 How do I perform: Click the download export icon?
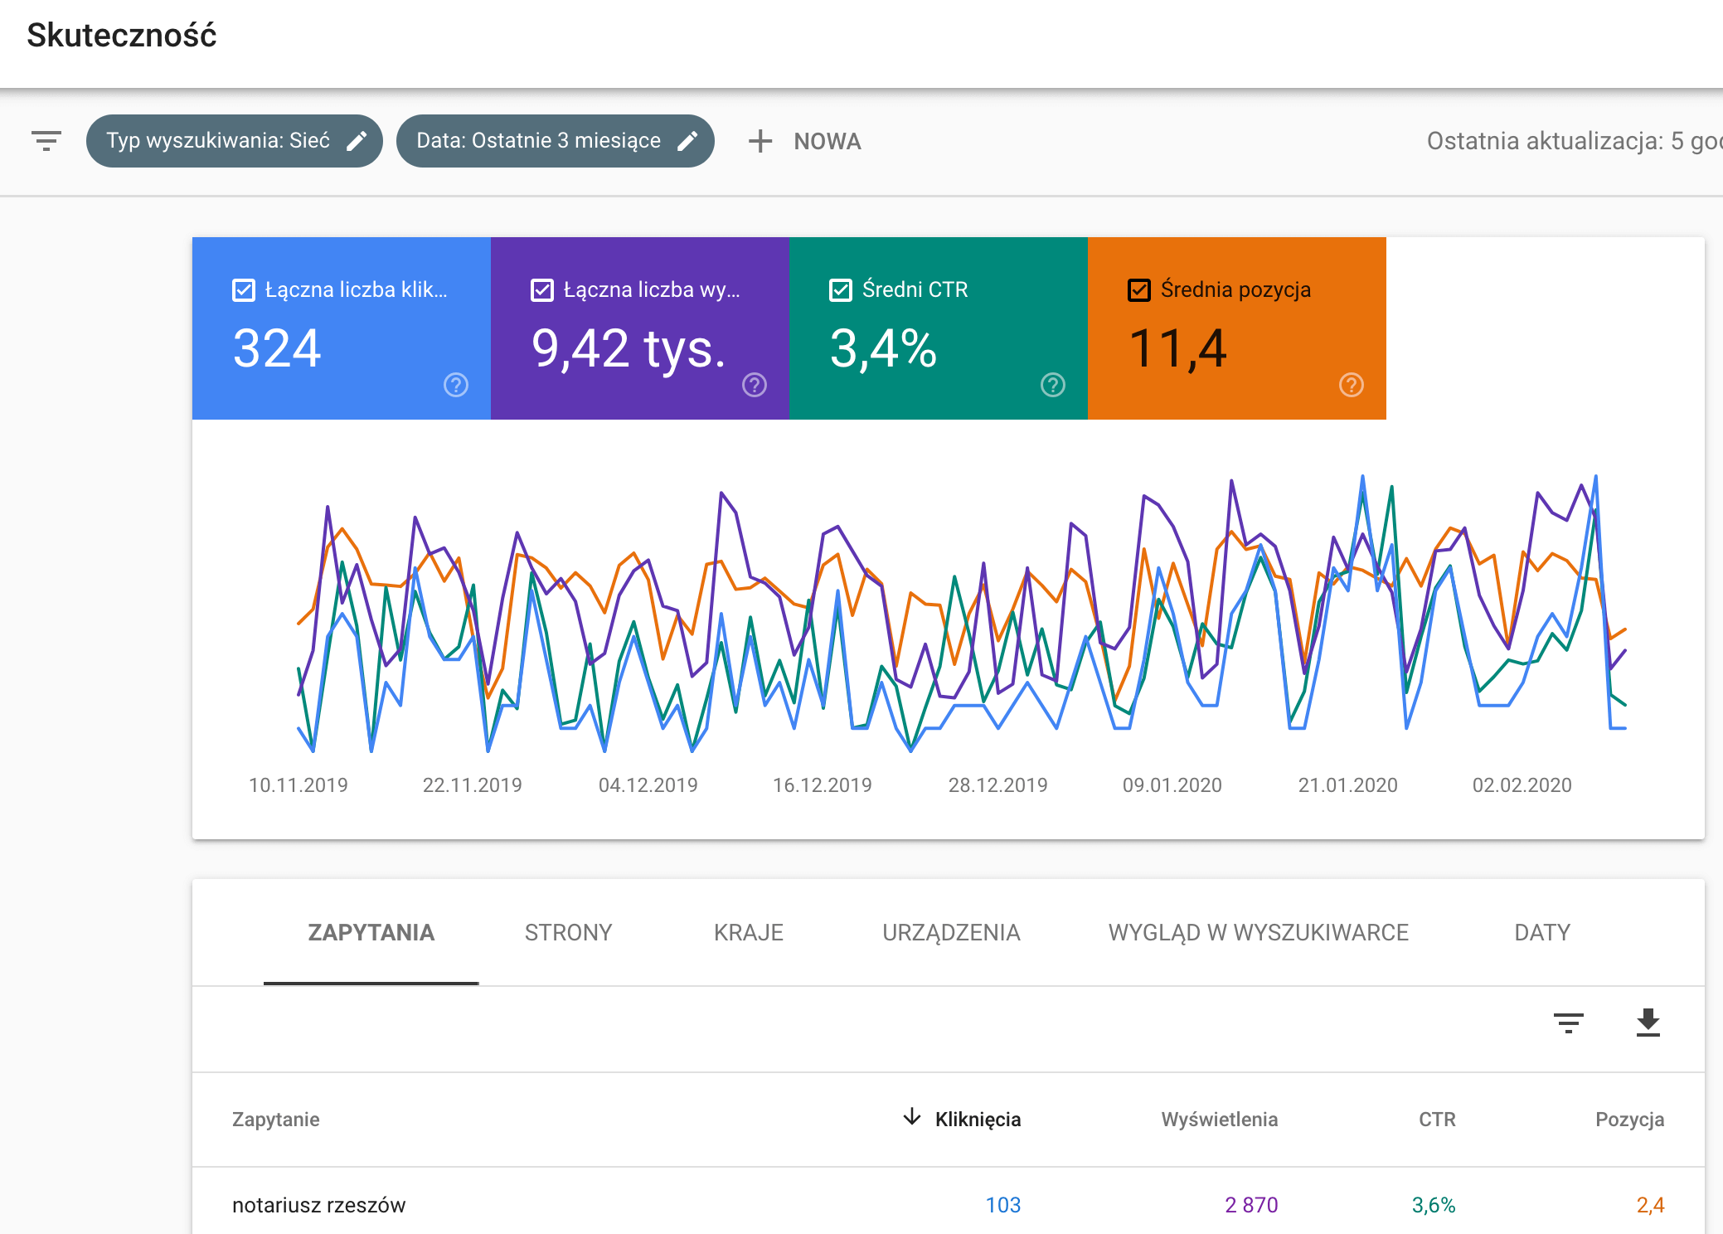tap(1648, 1023)
